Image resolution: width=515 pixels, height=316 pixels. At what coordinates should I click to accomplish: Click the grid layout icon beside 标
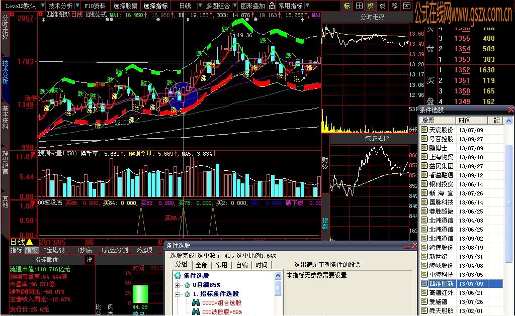pos(359,6)
